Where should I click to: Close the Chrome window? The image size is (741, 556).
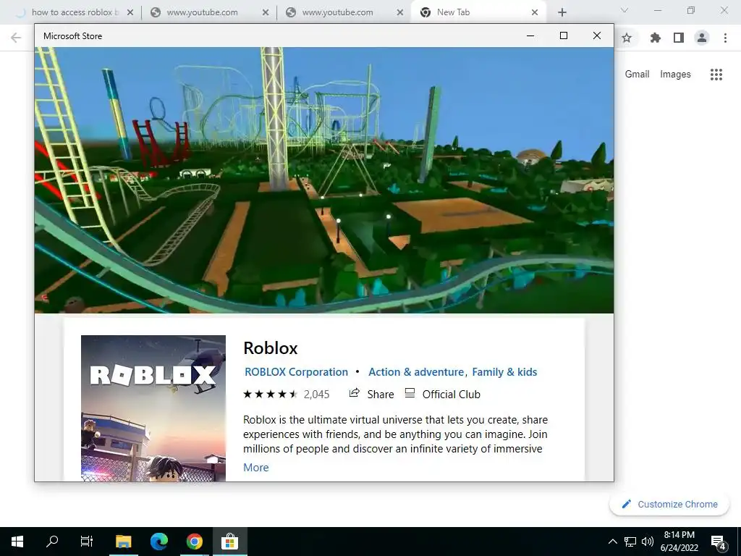click(x=724, y=10)
